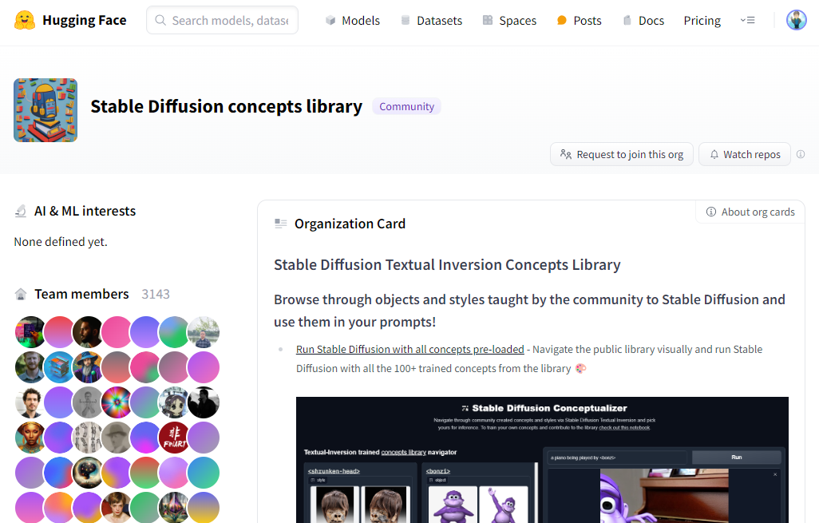
Task: Open the rainbow starburst avatar
Action: click(117, 402)
